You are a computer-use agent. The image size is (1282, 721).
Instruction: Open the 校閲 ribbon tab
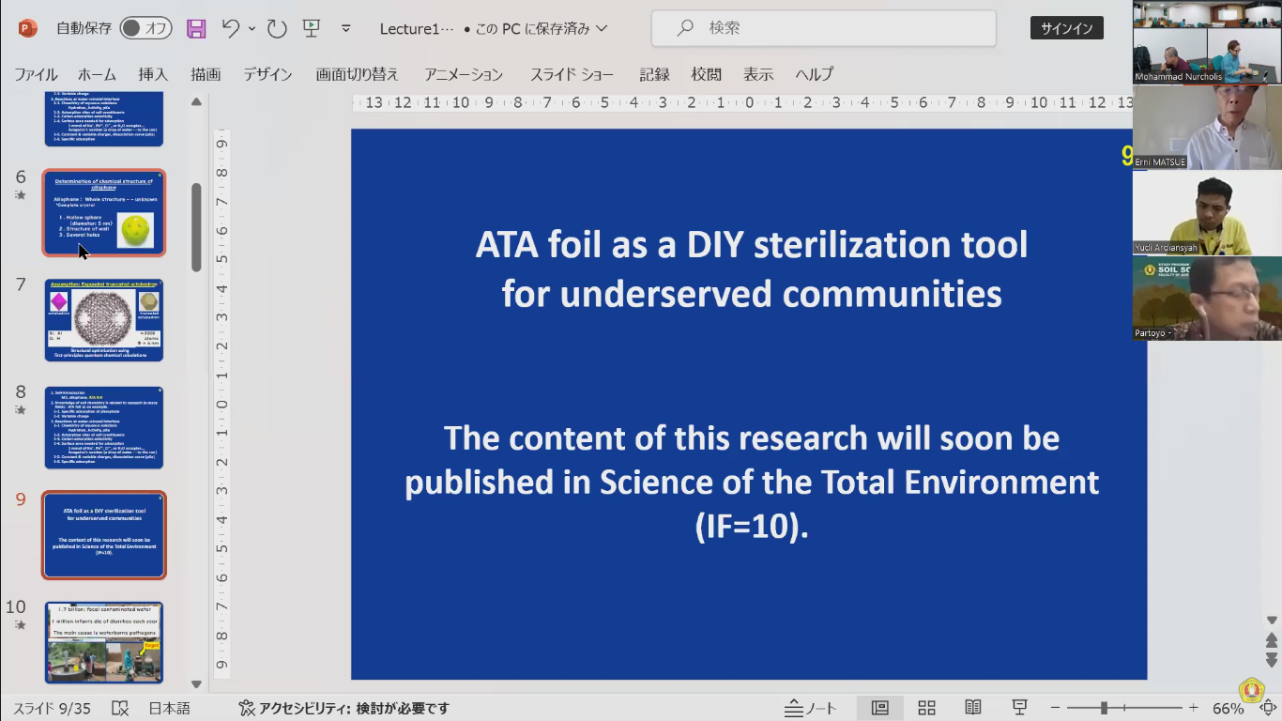pos(707,74)
